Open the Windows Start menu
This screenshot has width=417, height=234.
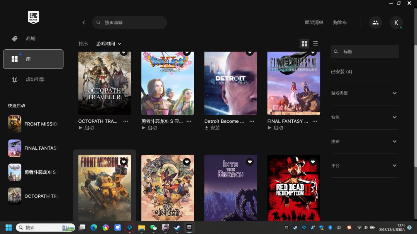(8, 227)
